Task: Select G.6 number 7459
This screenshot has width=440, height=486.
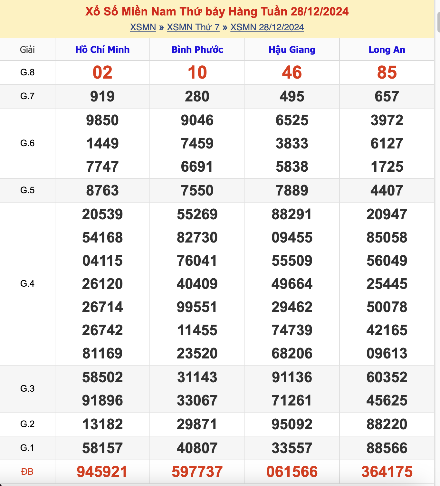Action: tap(197, 143)
